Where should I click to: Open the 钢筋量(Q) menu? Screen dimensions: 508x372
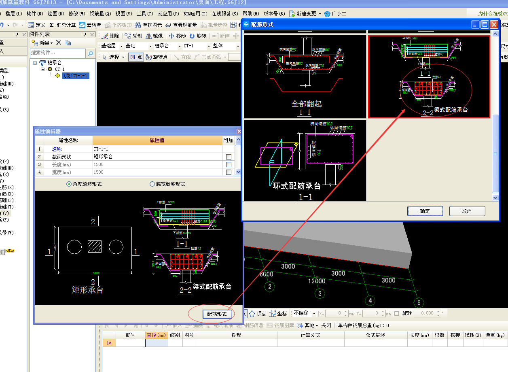100,14
